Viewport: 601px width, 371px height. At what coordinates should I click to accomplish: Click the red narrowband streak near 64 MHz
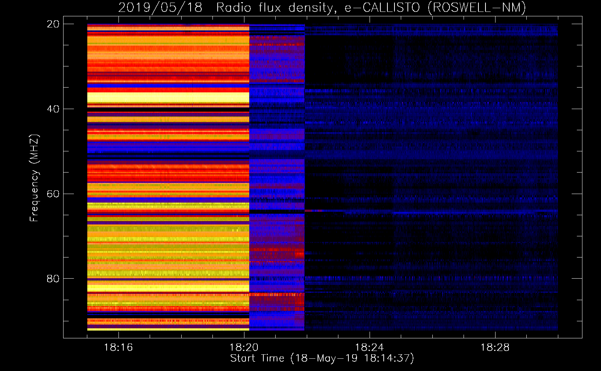coord(314,211)
